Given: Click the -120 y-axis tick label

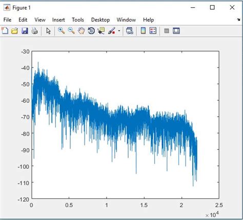Looking at the screenshot, I should click(x=24, y=199).
